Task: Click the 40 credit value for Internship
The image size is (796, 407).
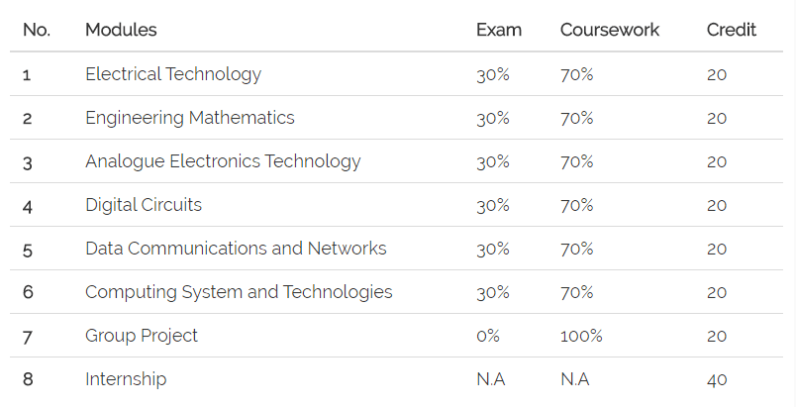Action: click(x=717, y=379)
